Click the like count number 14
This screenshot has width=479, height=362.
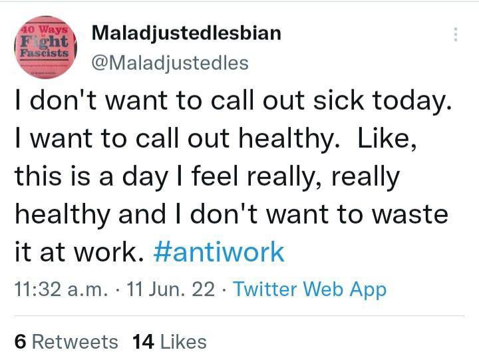[x=144, y=341]
